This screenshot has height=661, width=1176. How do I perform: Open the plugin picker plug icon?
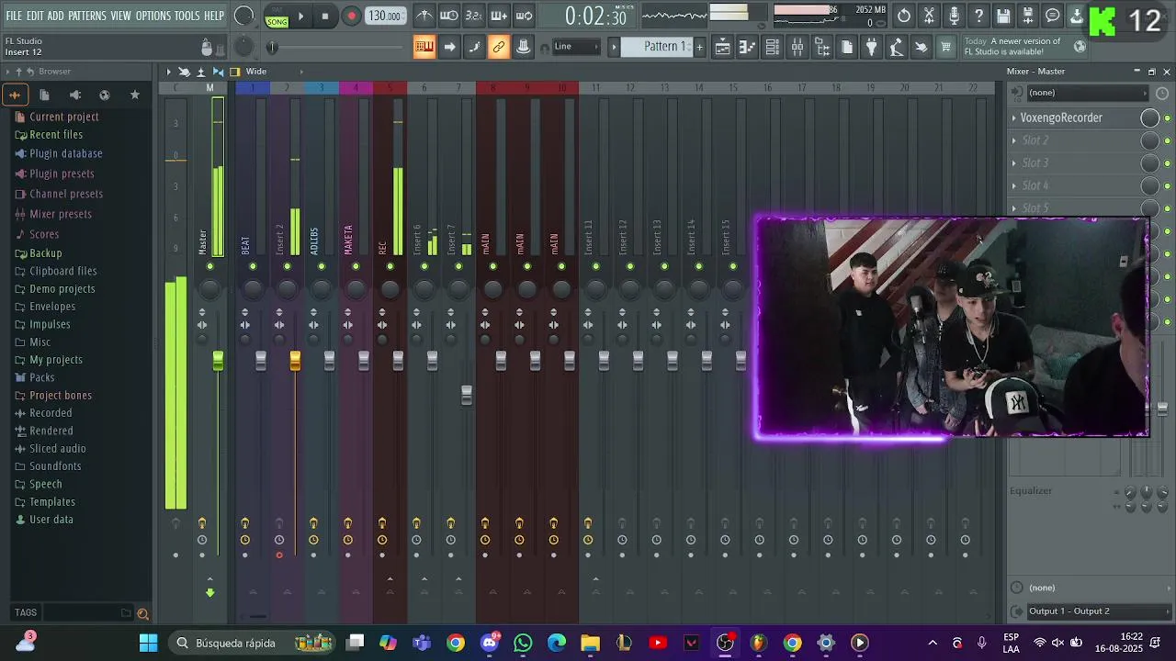(x=872, y=48)
